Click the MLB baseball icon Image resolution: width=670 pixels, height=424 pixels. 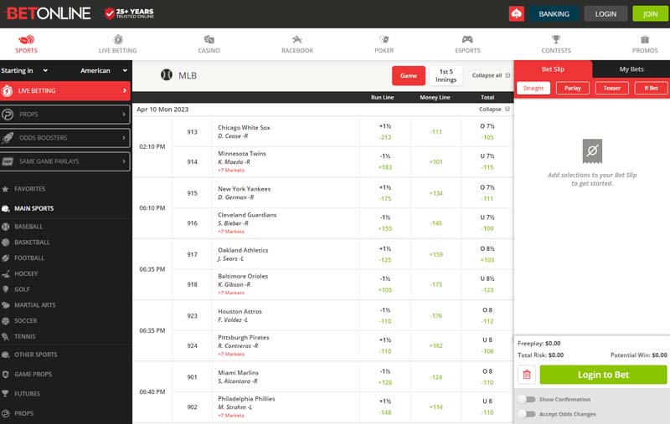point(166,75)
